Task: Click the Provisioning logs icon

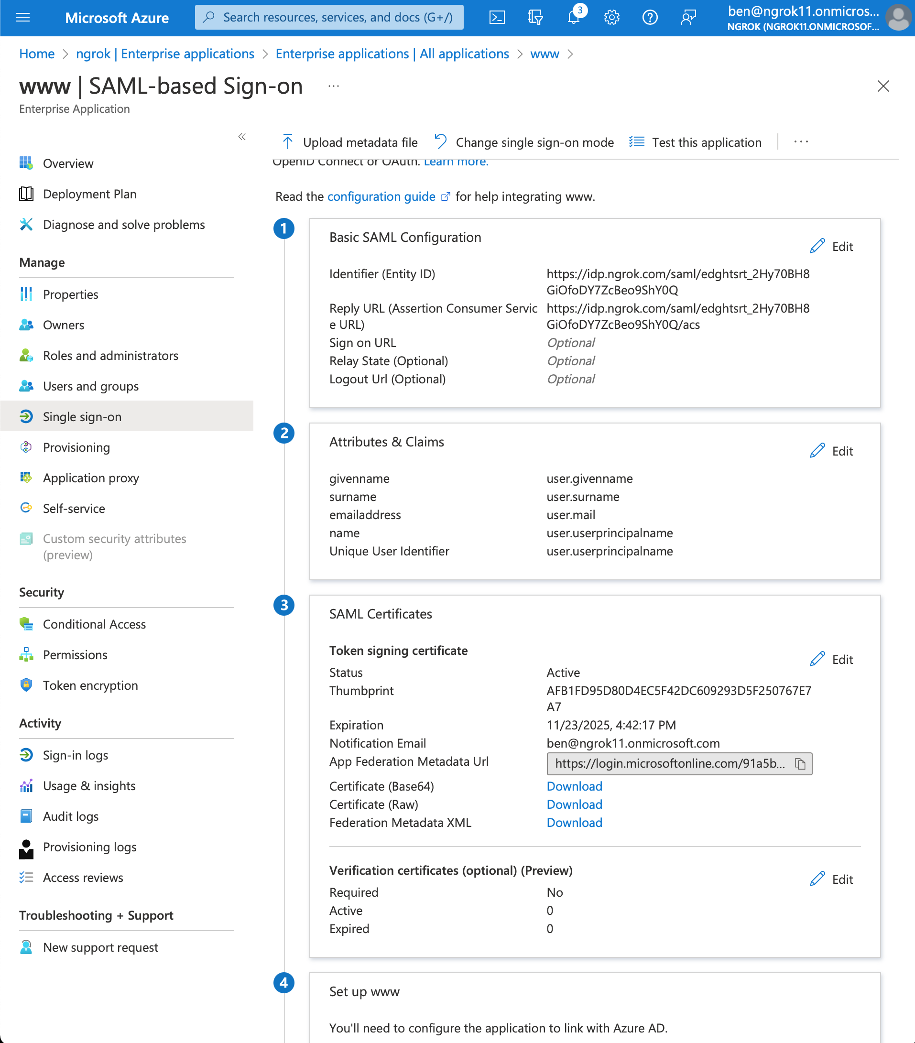Action: point(26,849)
